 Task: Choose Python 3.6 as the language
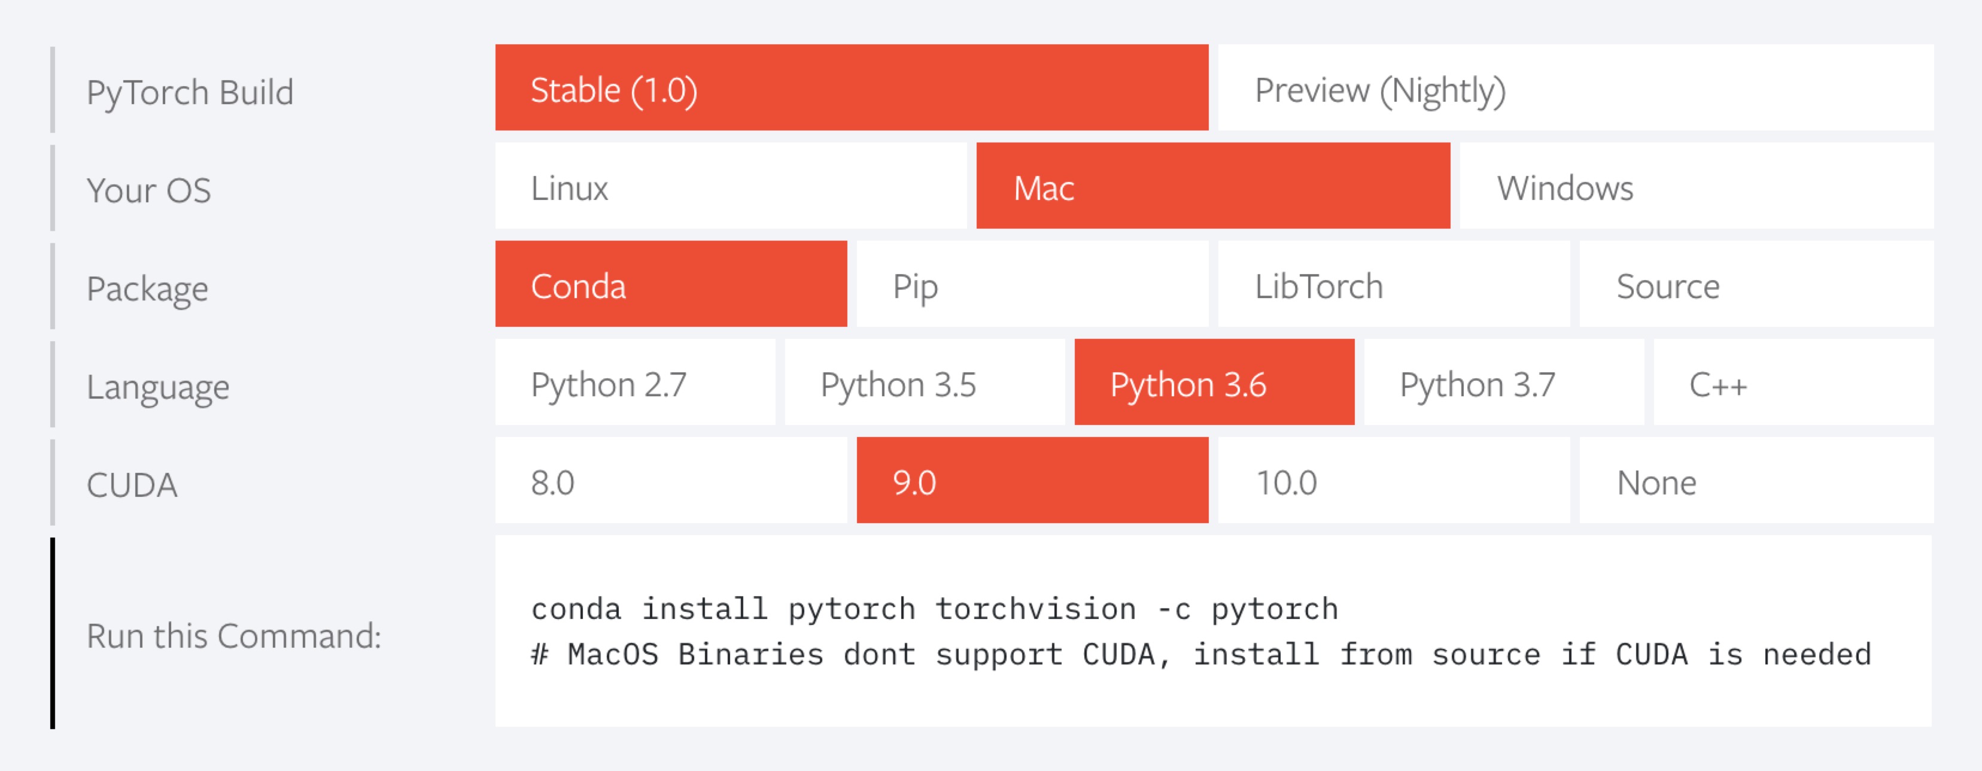tap(1214, 383)
